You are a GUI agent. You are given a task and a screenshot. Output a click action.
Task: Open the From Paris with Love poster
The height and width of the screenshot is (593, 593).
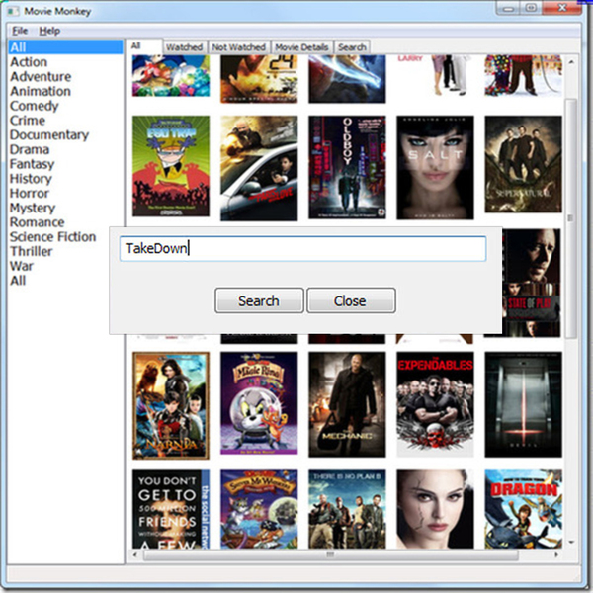[259, 168]
